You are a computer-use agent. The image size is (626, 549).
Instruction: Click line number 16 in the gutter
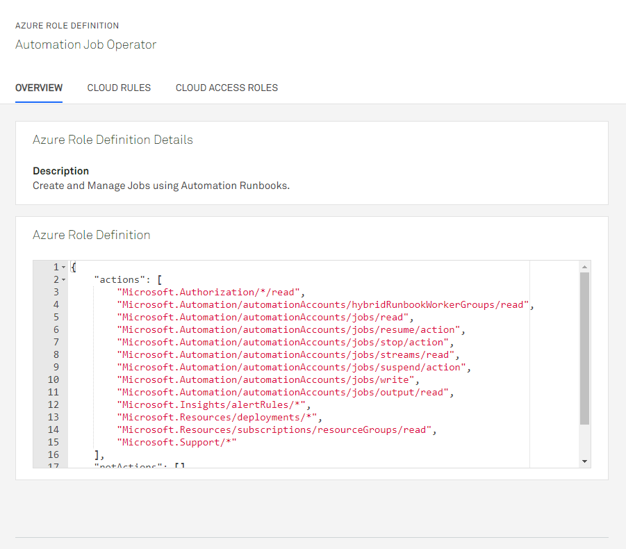coord(53,454)
